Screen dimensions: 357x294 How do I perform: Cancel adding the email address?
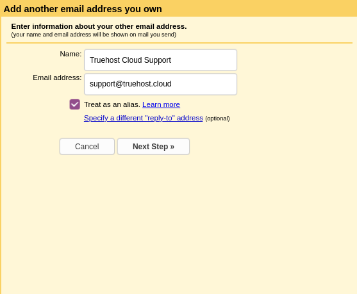coord(87,147)
